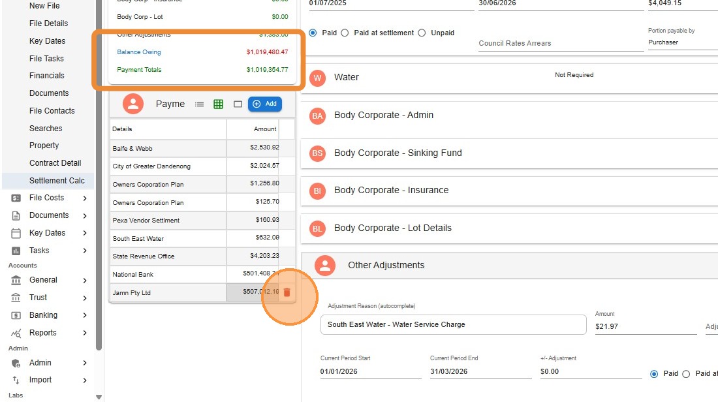Click the Reports analytics icon

click(16, 333)
